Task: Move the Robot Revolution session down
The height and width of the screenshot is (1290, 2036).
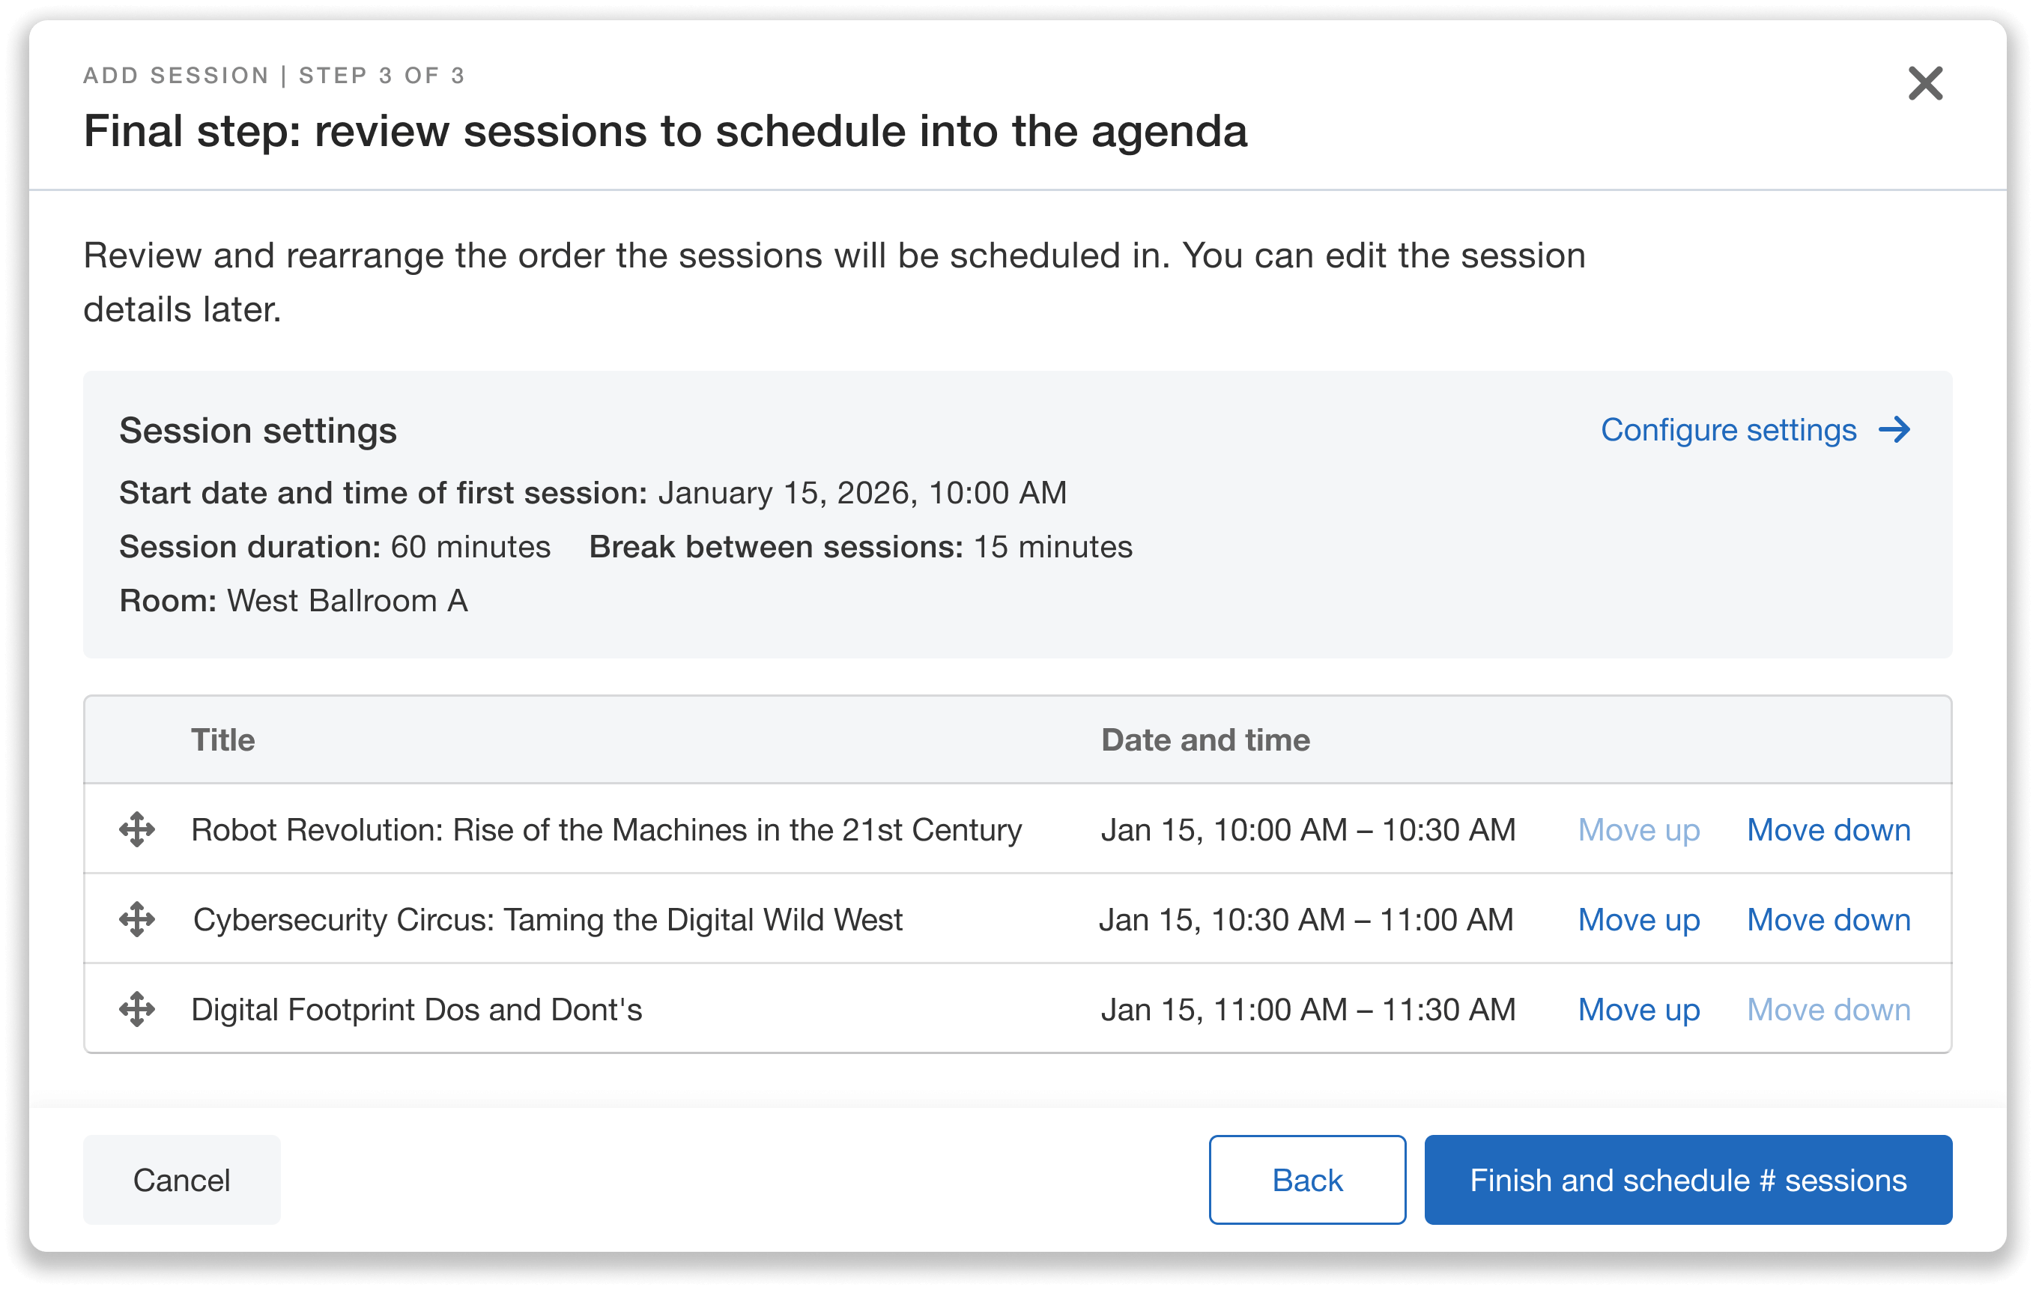Action: pos(1829,829)
